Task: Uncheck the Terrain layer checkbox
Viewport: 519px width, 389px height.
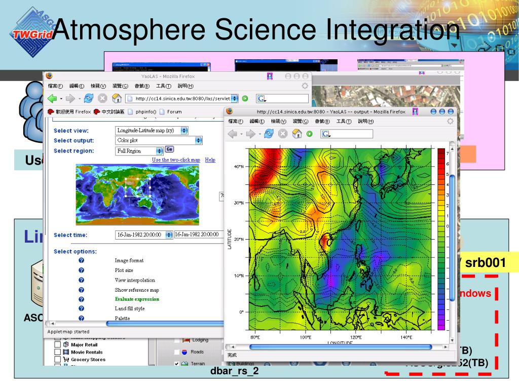Action: (177, 364)
